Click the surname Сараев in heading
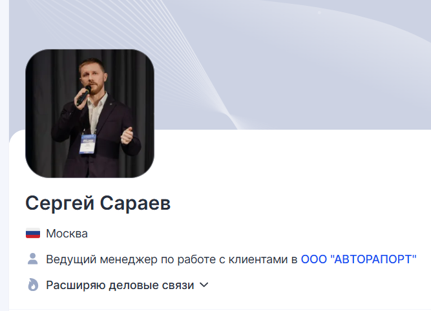 (135, 203)
